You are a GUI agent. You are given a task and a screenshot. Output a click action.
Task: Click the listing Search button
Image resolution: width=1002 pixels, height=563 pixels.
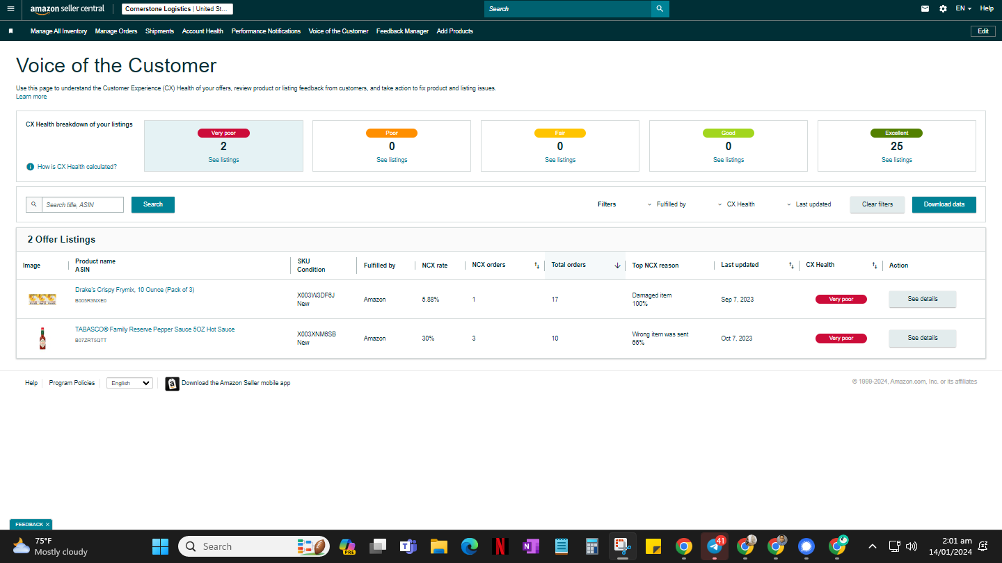153,204
